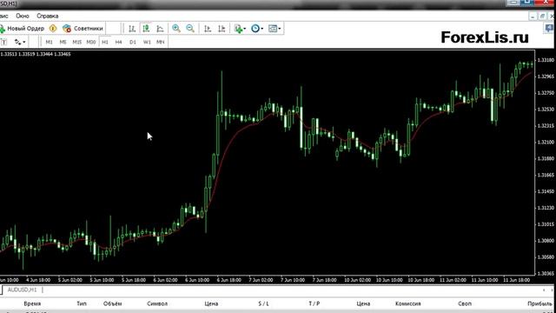Click the S / L column header
This screenshot has width=556, height=313.
pyautogui.click(x=263, y=303)
